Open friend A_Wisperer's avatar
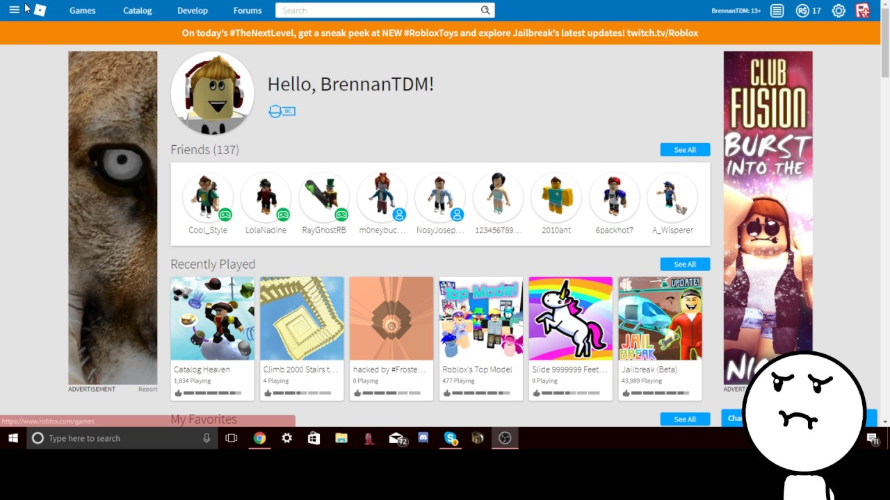This screenshot has height=500, width=890. coord(672,197)
